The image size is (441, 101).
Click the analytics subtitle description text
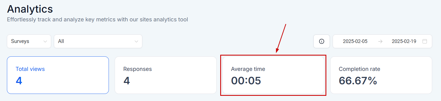98,19
